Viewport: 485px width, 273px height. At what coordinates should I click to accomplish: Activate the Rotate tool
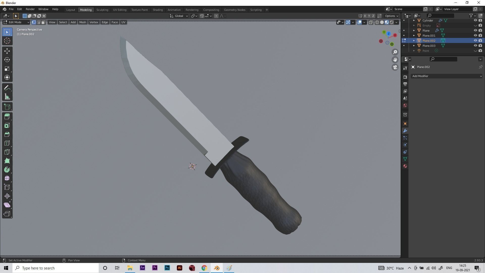pos(7,60)
